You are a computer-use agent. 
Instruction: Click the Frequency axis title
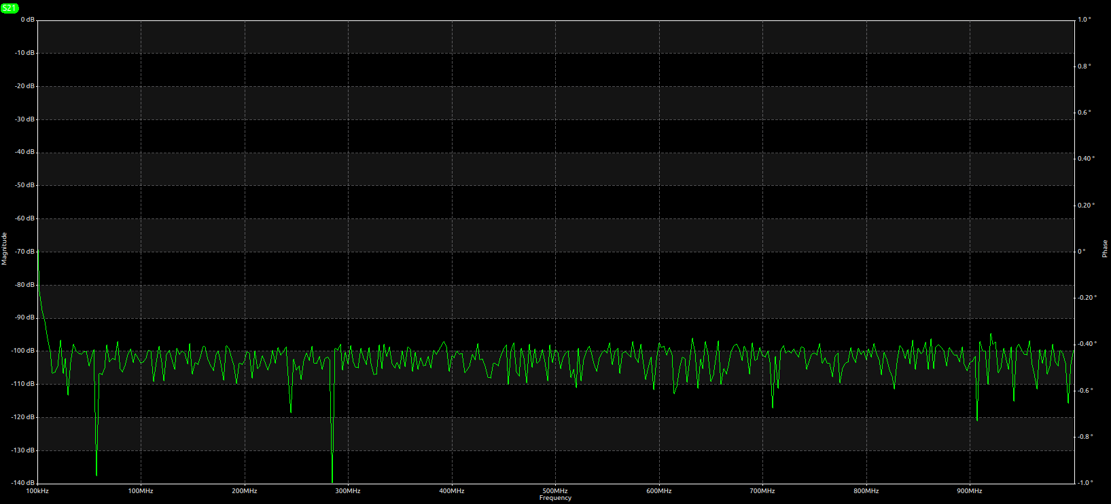tap(556, 498)
